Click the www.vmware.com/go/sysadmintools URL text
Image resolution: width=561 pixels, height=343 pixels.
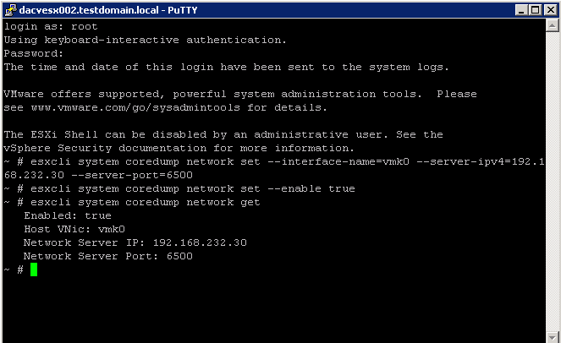coord(135,107)
